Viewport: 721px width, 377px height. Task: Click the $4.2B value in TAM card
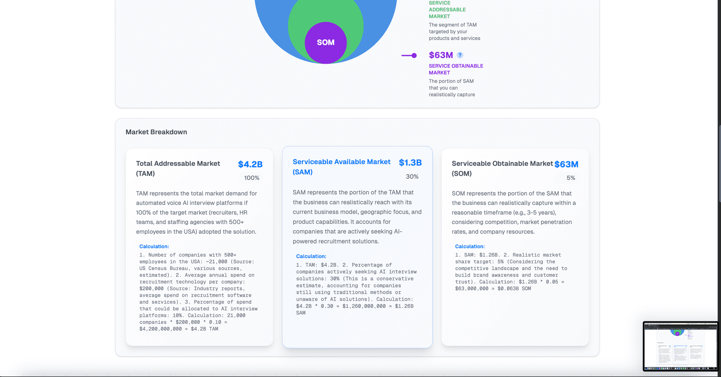tap(250, 164)
